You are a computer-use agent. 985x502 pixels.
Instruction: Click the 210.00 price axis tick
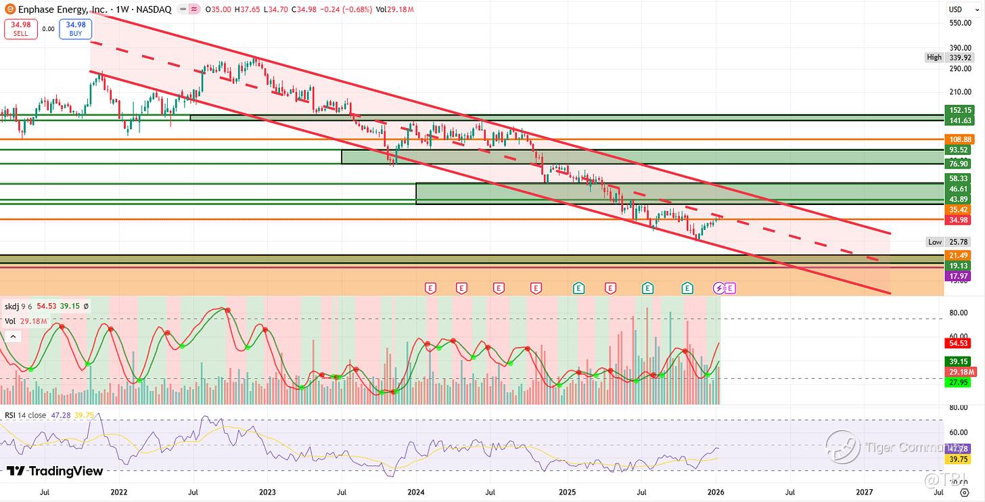959,92
